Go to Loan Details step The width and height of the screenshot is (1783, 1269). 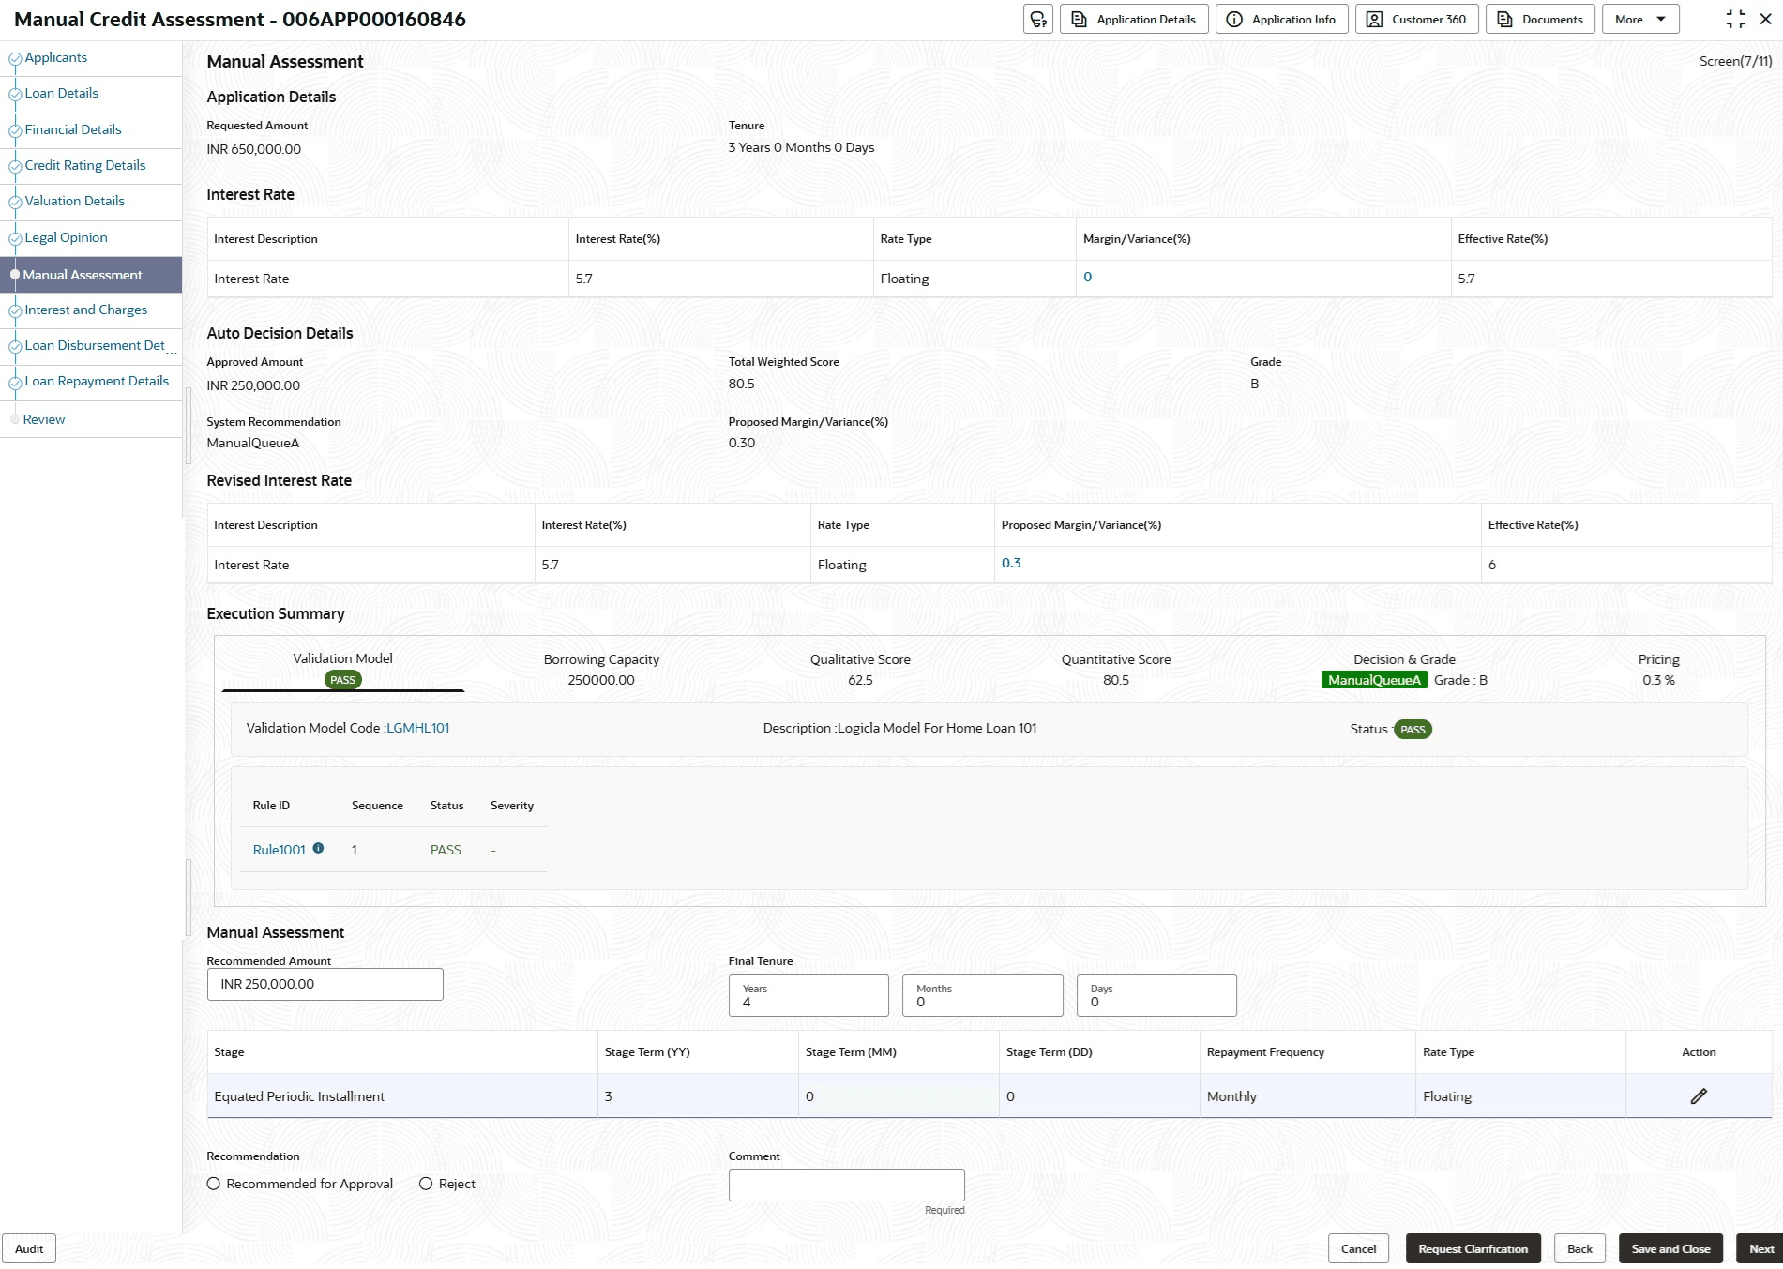(62, 94)
